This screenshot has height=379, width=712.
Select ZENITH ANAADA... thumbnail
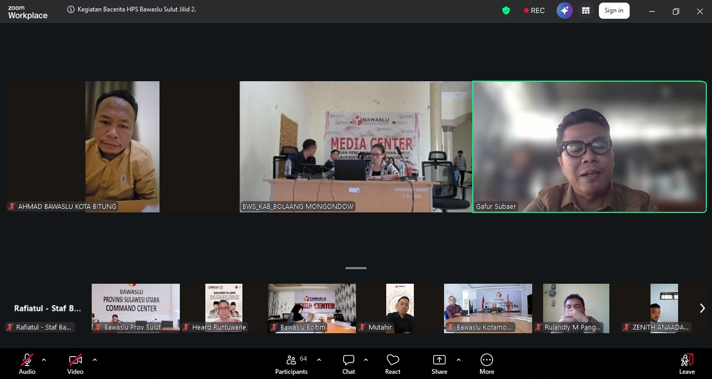pos(664,308)
